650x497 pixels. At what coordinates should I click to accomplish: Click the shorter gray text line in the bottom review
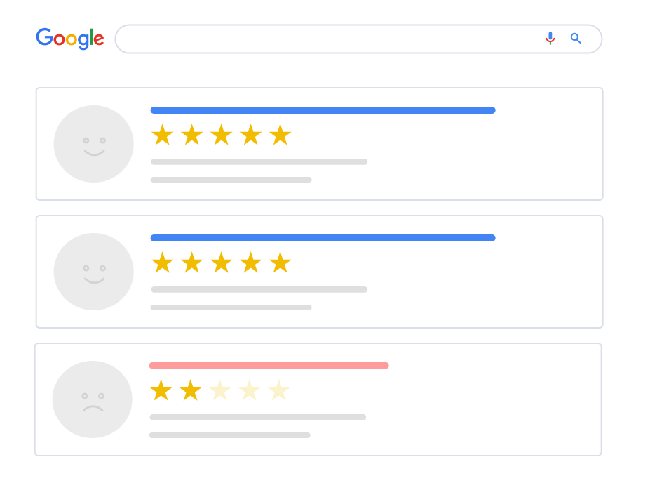tap(229, 435)
